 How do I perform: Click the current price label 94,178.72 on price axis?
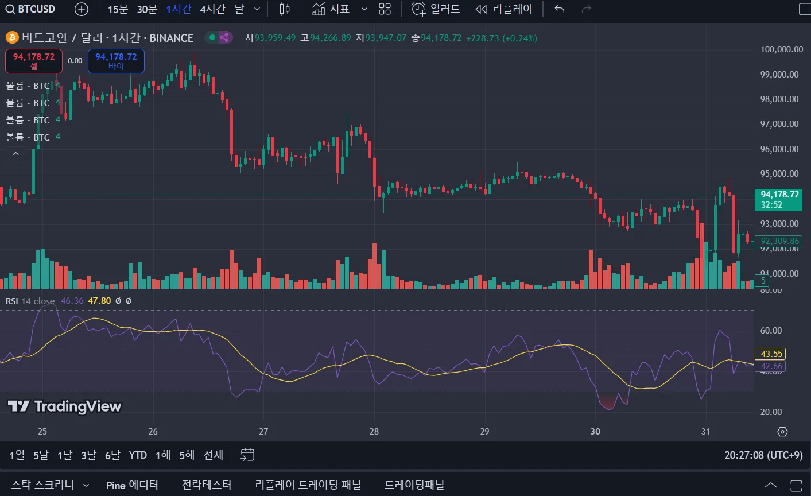click(778, 199)
